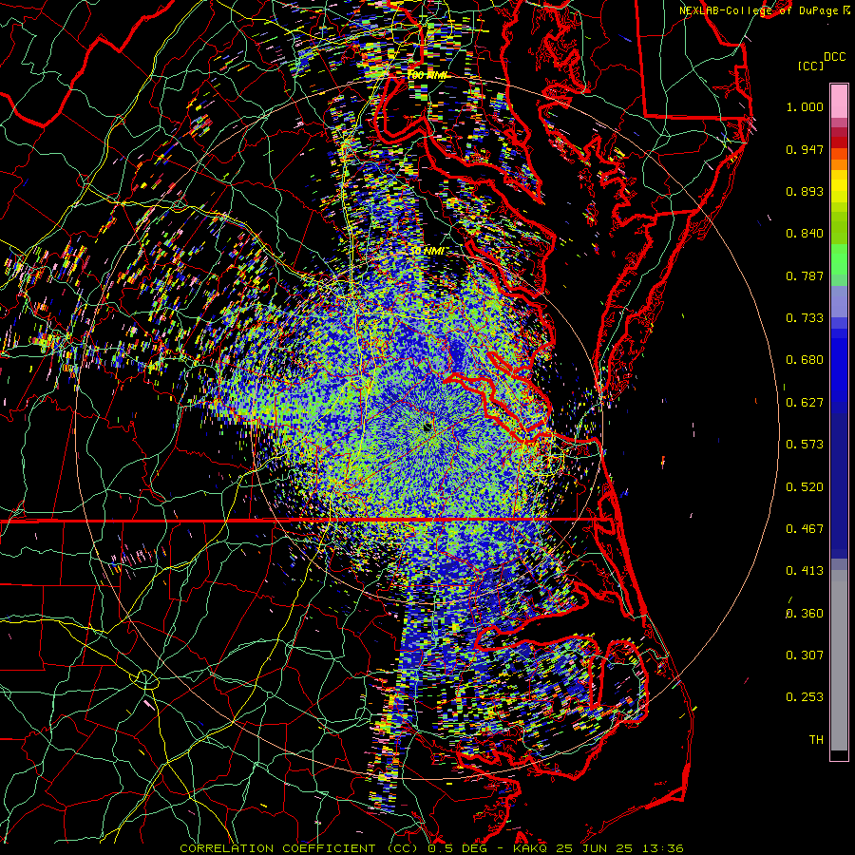Click the yellow segment of the color bar
The height and width of the screenshot is (855, 855).
click(x=839, y=188)
